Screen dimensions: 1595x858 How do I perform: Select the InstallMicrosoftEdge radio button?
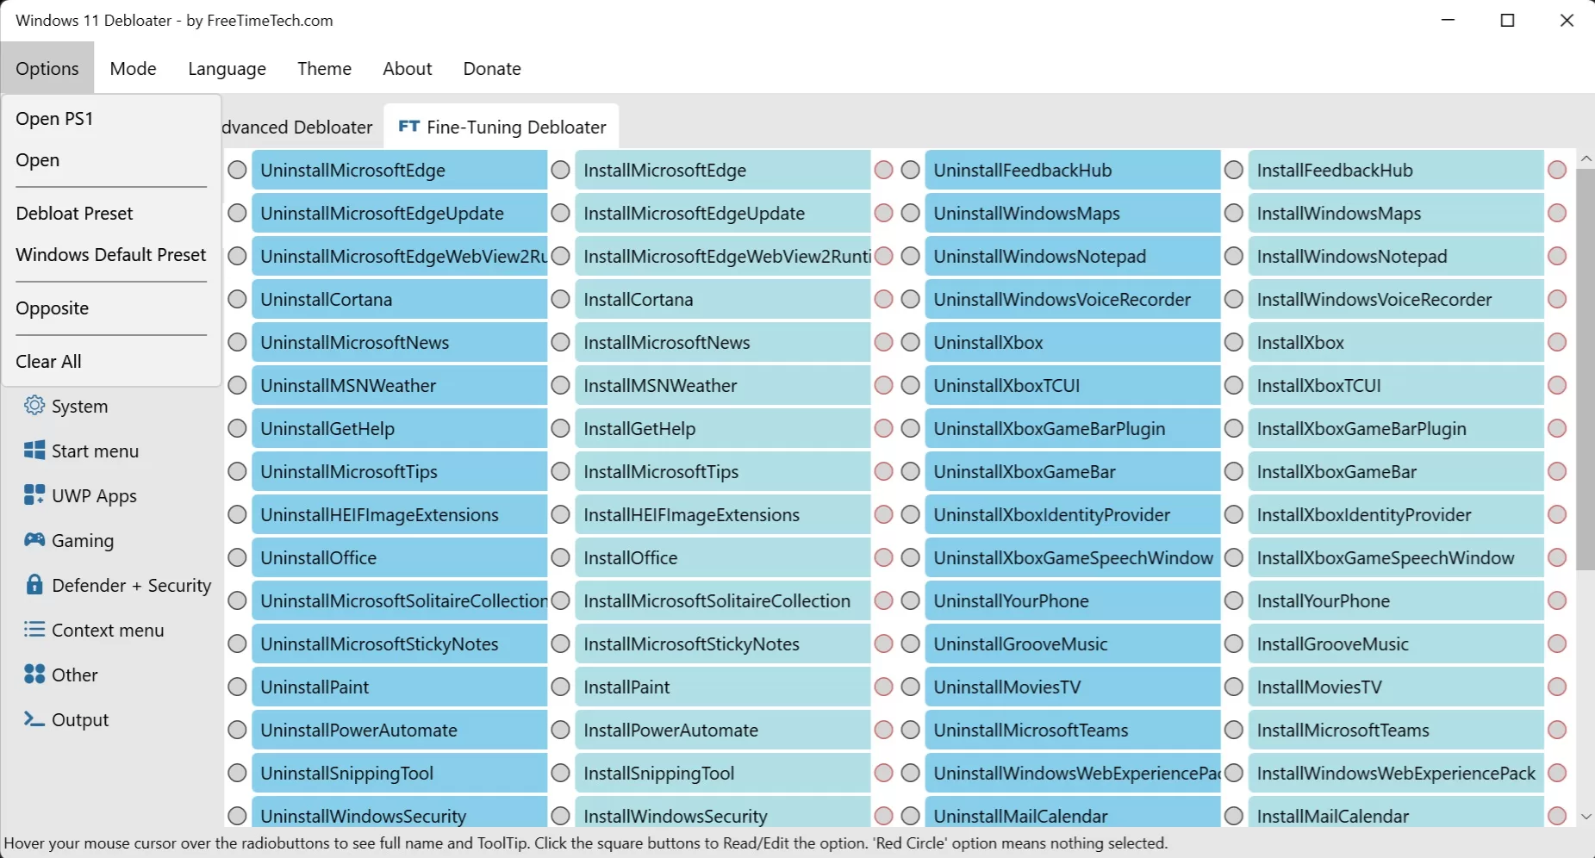[x=560, y=170]
